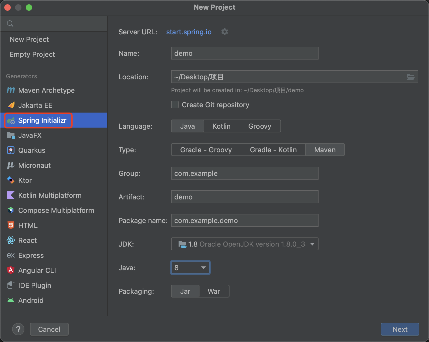
Task: Choose Kotlin Multiplatform generator
Action: [50, 195]
